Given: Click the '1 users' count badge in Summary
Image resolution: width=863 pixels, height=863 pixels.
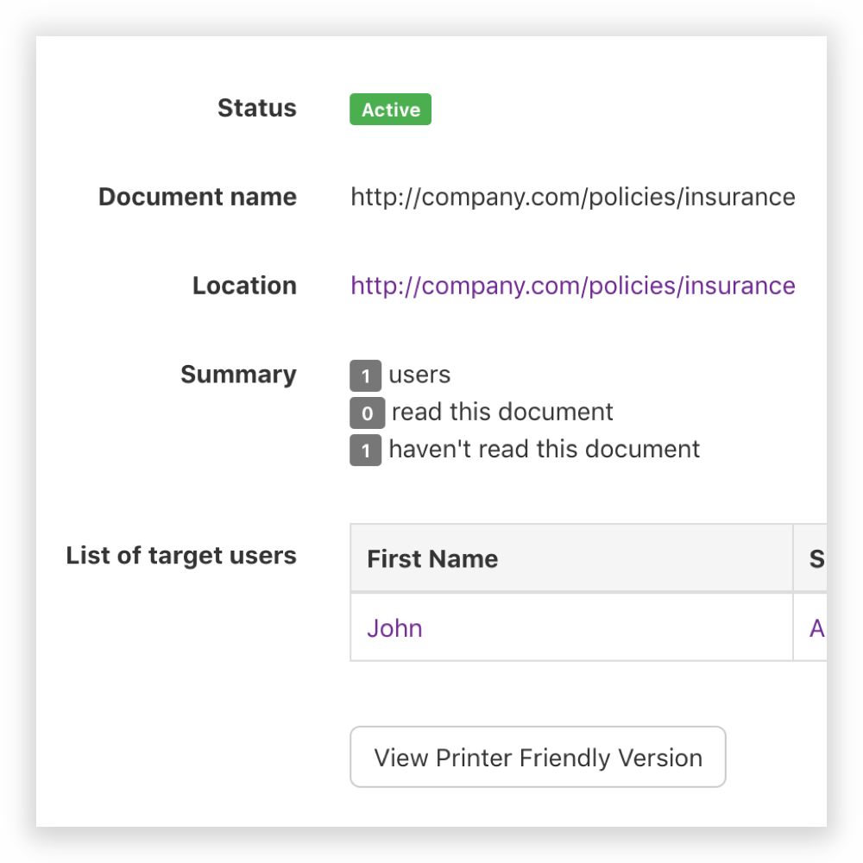Looking at the screenshot, I should 366,376.
